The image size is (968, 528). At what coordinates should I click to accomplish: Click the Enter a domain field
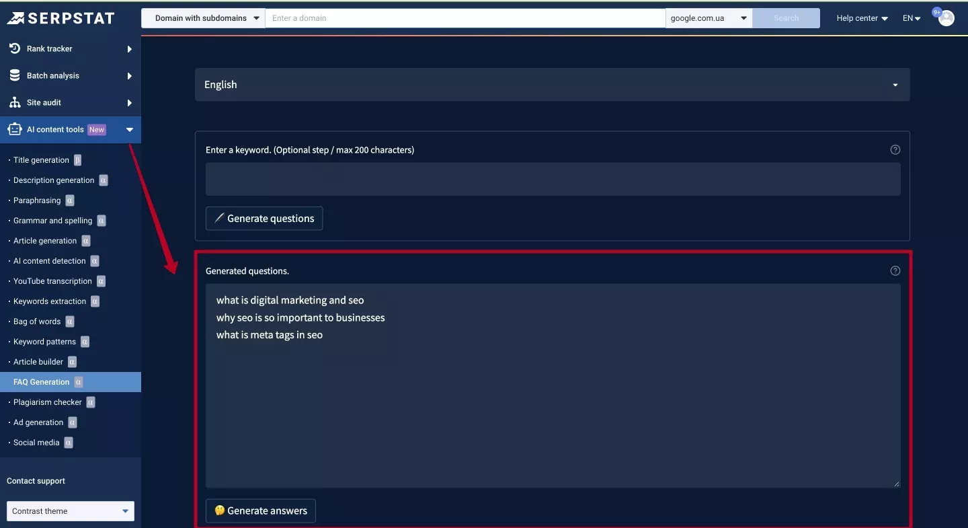465,18
